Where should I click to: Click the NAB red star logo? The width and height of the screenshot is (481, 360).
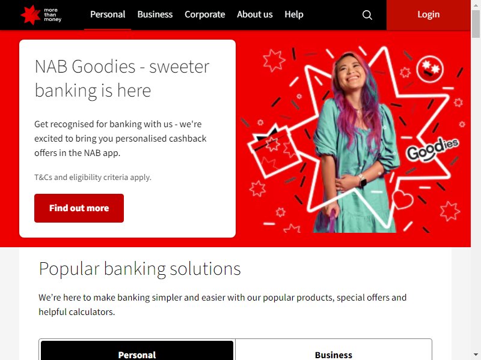31,14
